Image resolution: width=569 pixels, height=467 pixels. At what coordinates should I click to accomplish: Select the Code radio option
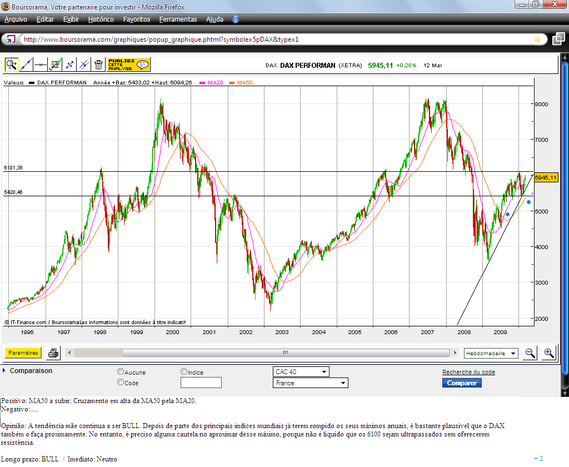coord(121,382)
